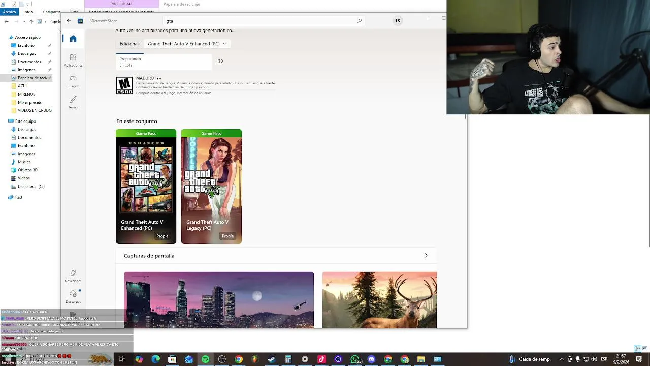Open Discord from the taskbar
The width and height of the screenshot is (650, 366).
[371, 359]
